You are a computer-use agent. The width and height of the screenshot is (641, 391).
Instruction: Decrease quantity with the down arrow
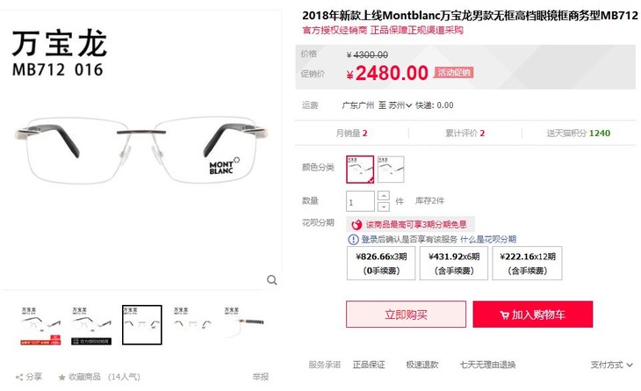click(x=384, y=206)
